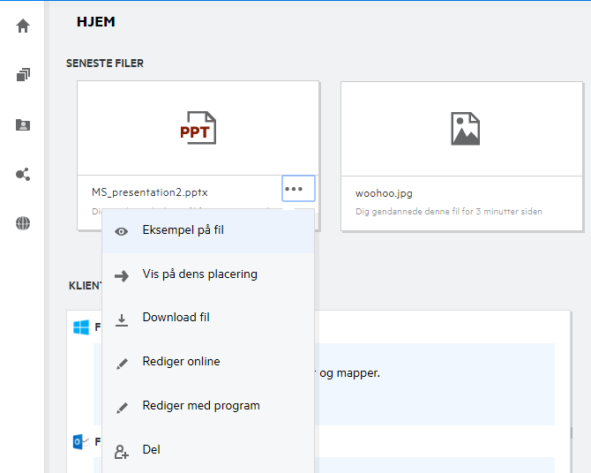This screenshot has width=591, height=473.
Task: Open the globe icon in sidebar
Action: pos(23,223)
